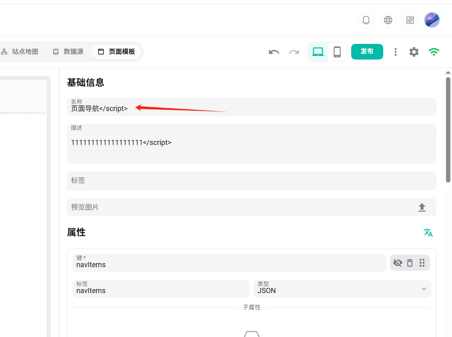Open the three-dot more options menu

(x=396, y=52)
